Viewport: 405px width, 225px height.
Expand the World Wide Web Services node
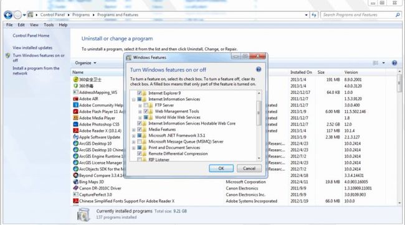point(140,117)
